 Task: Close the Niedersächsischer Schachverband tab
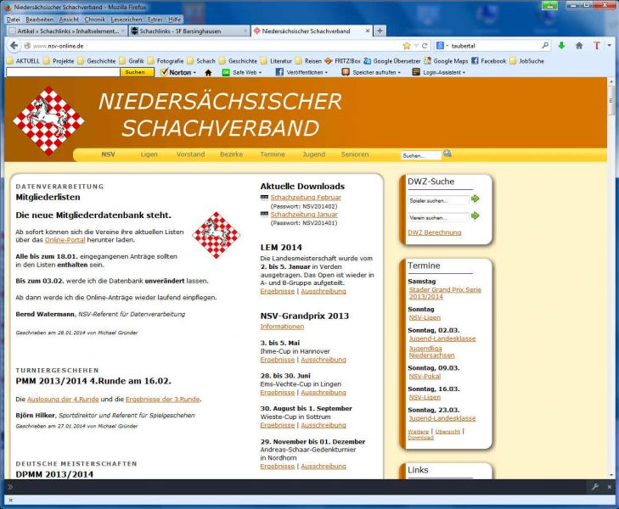coord(368,31)
